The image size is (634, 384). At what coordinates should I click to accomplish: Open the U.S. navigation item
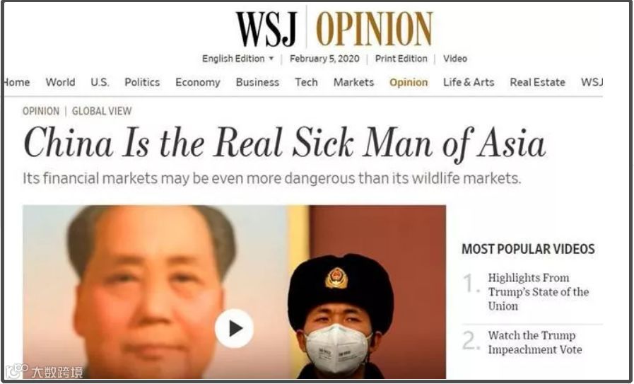coord(100,82)
